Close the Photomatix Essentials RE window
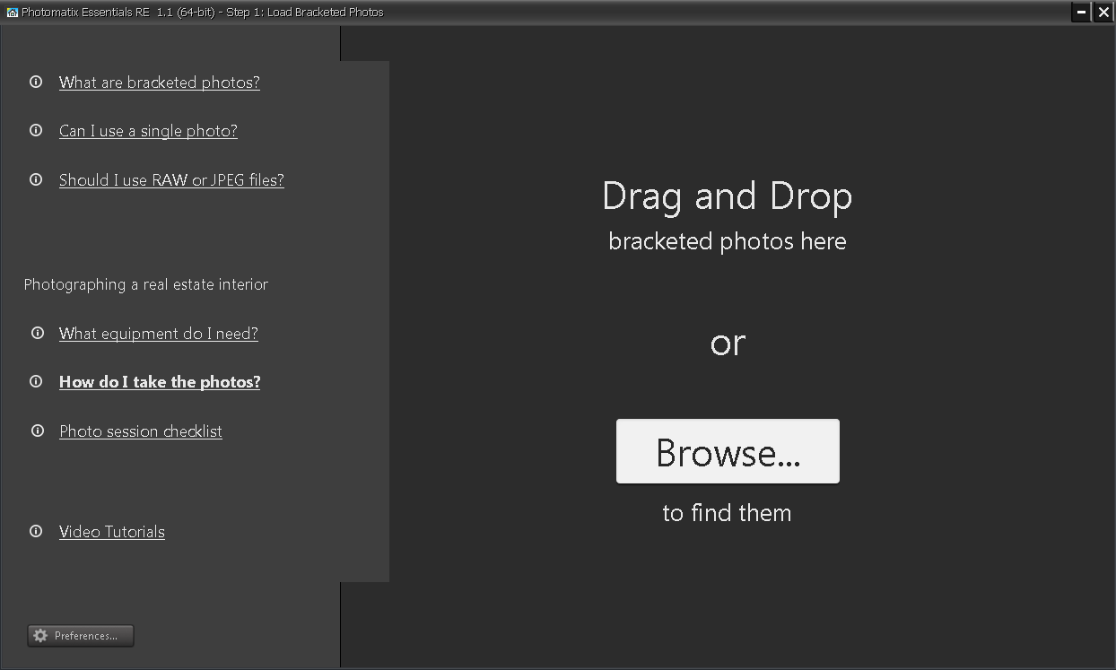Screen dimensions: 1116x670 pyautogui.click(x=1103, y=13)
